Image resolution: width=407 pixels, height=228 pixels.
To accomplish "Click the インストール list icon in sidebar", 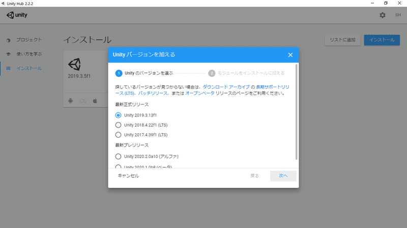I will (x=8, y=68).
